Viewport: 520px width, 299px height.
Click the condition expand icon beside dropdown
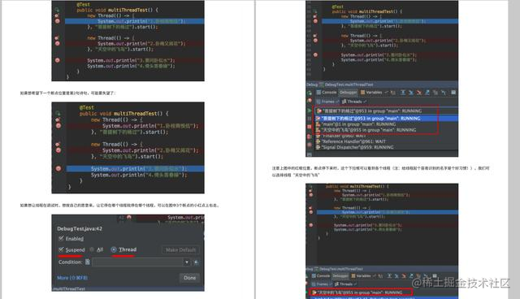click(x=196, y=262)
